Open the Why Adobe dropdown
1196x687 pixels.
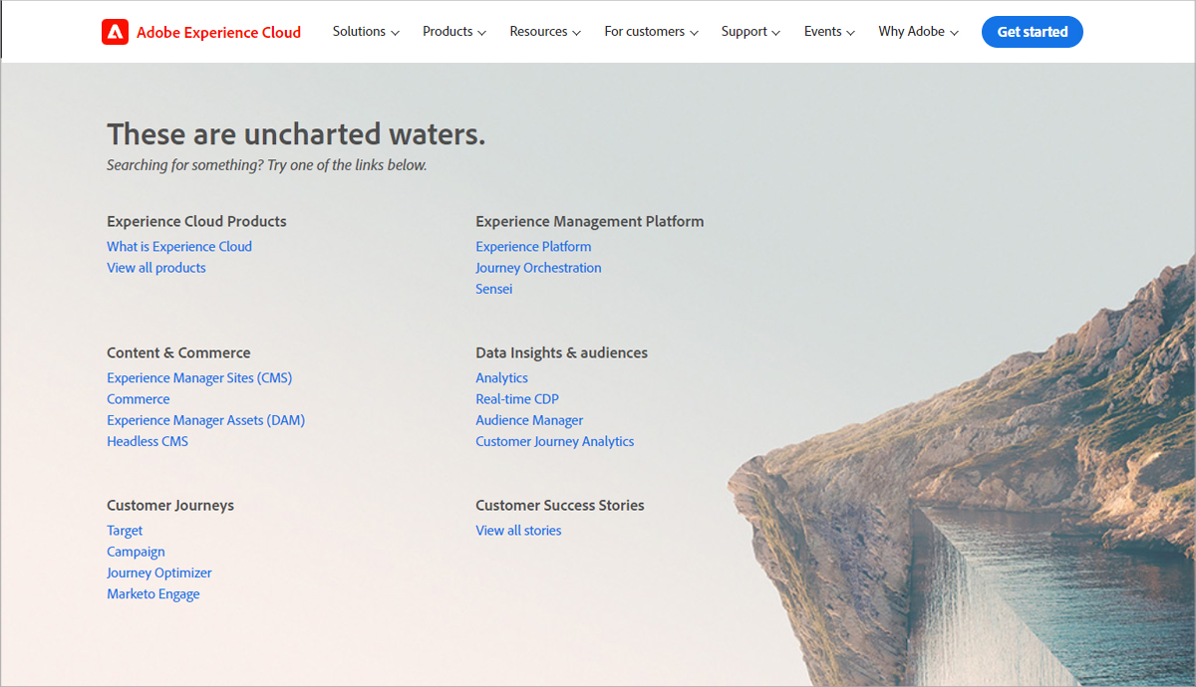tap(918, 32)
